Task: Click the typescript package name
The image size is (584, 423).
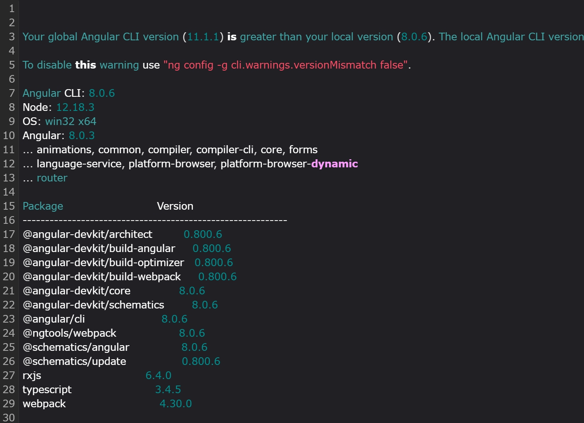Action: click(47, 390)
